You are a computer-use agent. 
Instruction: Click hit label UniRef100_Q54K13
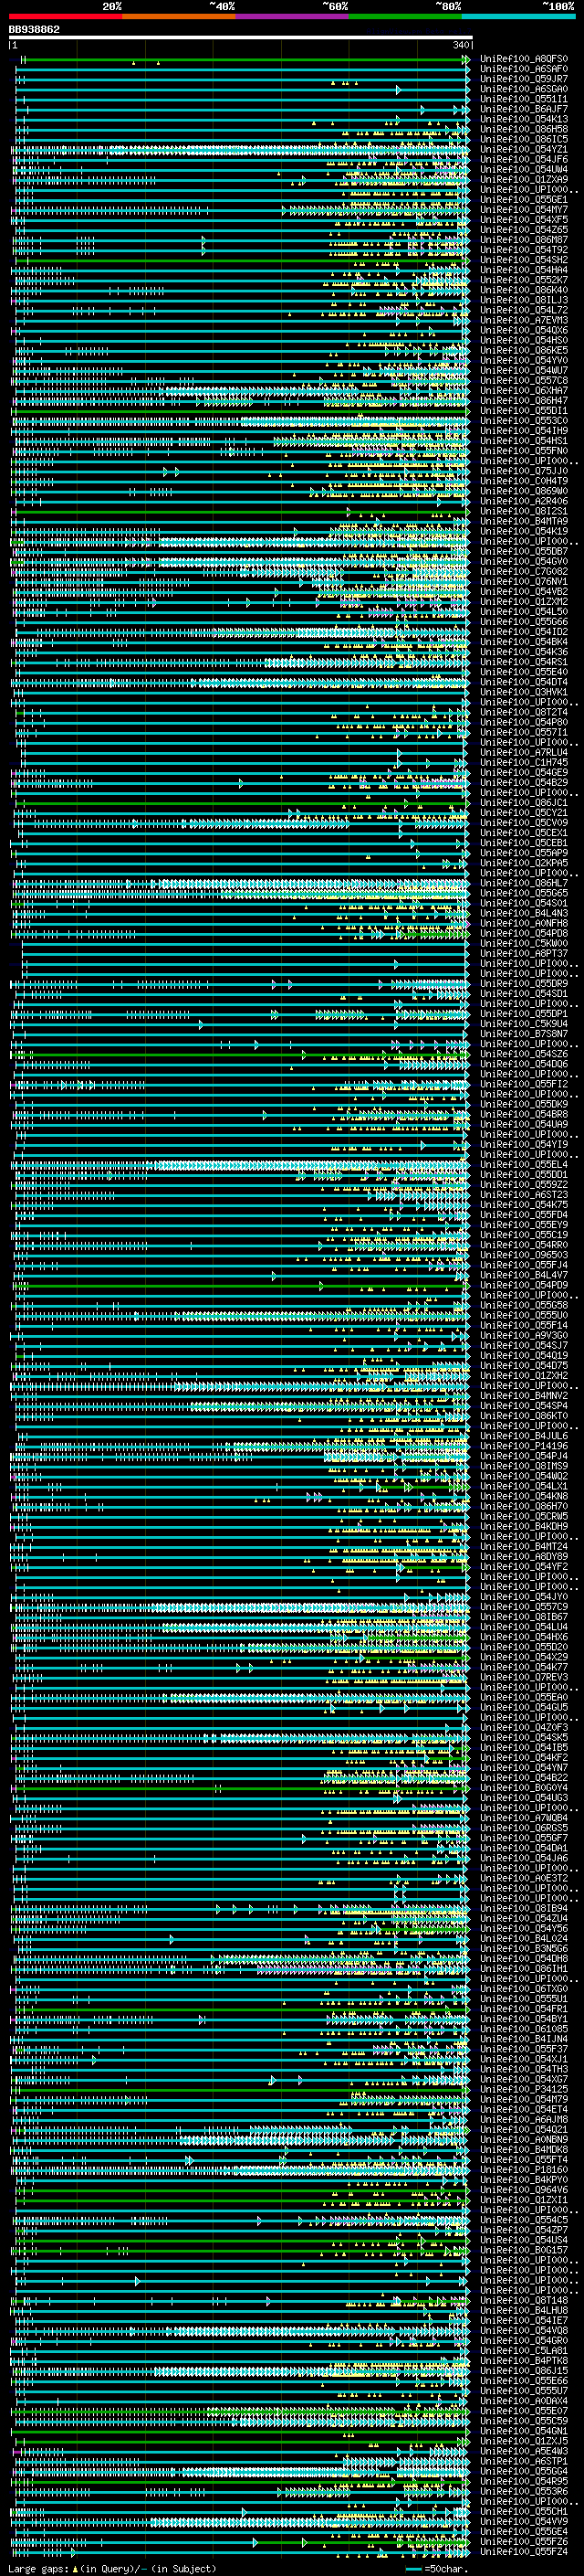pyautogui.click(x=524, y=119)
